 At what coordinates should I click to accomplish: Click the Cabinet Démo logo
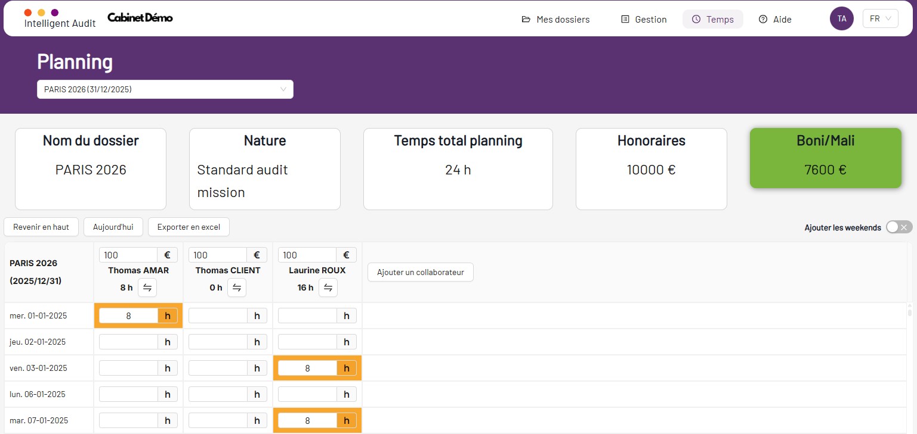[140, 18]
